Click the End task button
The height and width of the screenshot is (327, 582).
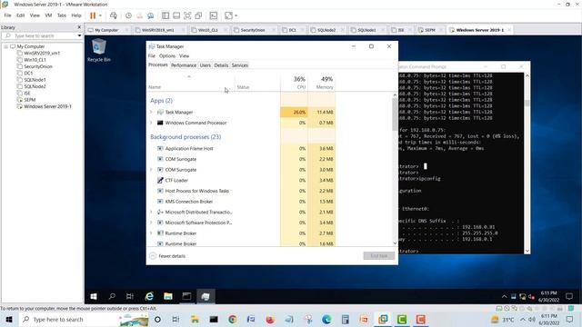point(379,256)
